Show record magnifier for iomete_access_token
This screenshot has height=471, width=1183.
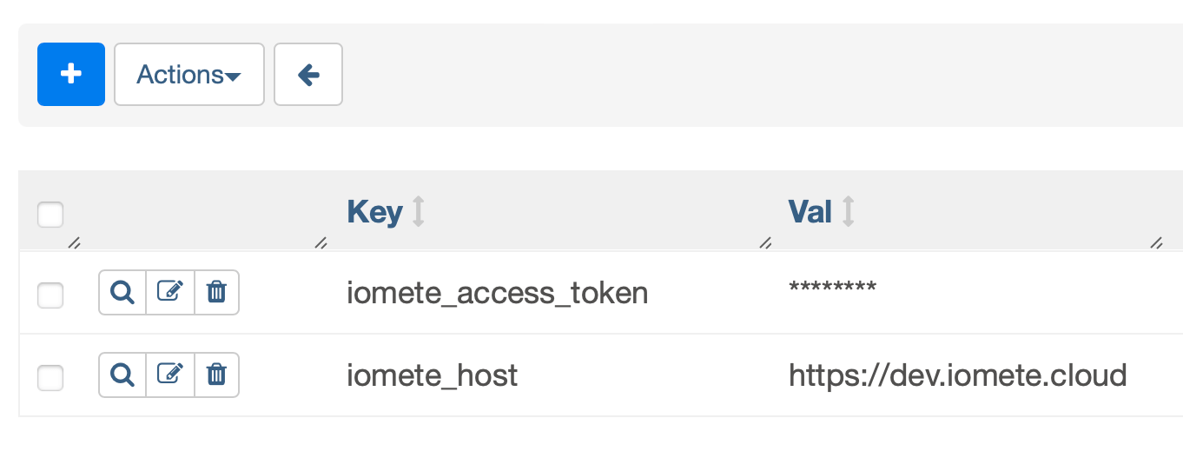click(x=122, y=292)
